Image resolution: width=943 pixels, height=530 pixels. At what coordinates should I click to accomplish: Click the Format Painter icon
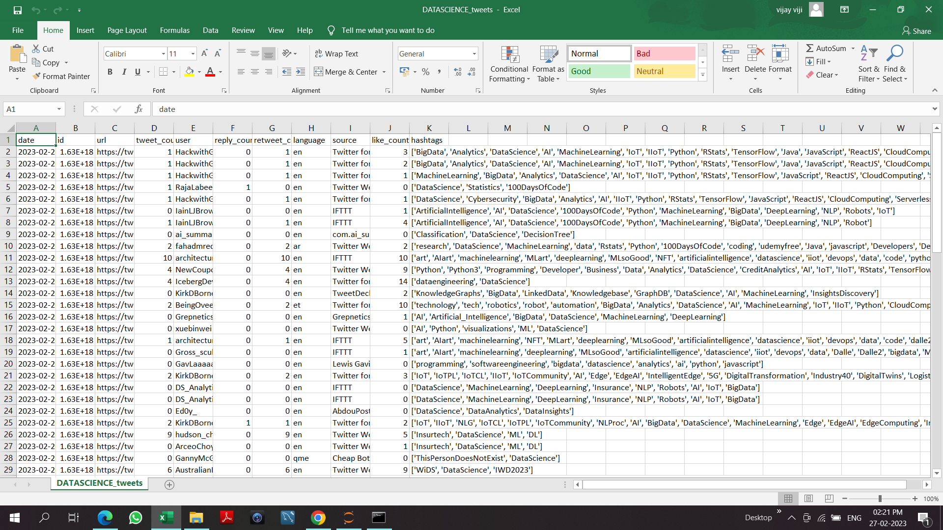(37, 76)
